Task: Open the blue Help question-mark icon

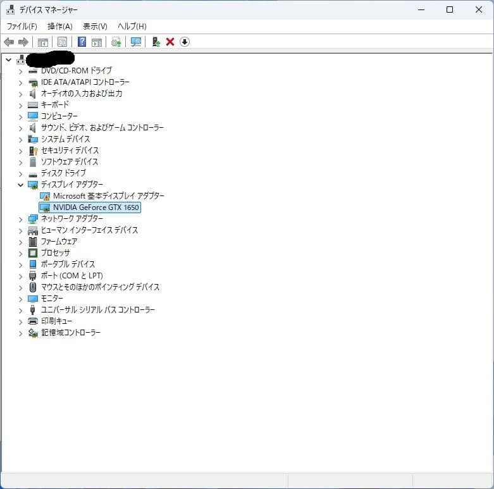Action: [x=82, y=42]
